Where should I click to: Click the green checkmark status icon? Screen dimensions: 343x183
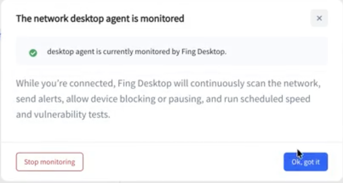[x=33, y=53]
